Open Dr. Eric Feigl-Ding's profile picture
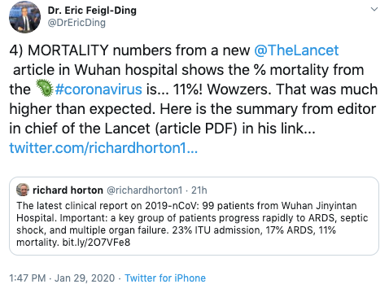 coord(24,16)
